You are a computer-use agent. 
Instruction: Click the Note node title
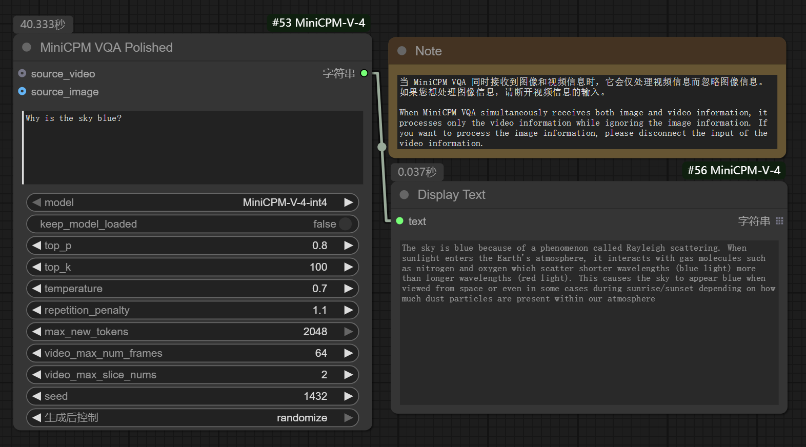click(x=429, y=51)
